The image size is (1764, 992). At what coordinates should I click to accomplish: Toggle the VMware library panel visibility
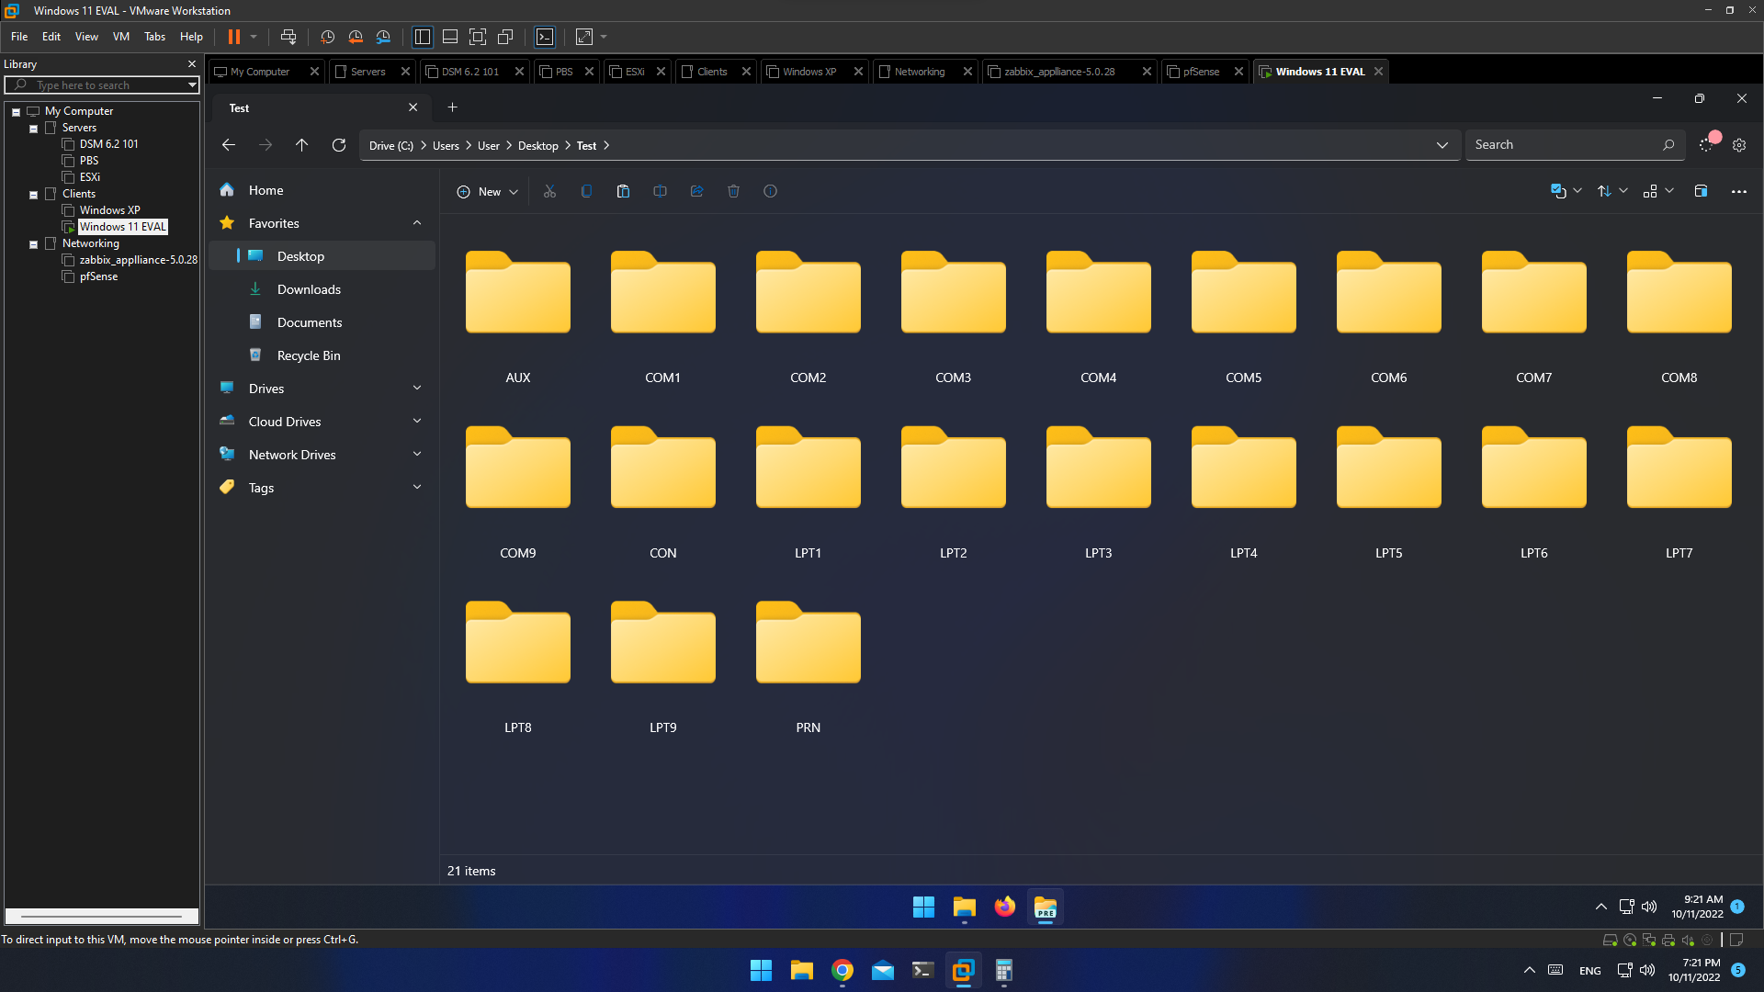point(422,37)
